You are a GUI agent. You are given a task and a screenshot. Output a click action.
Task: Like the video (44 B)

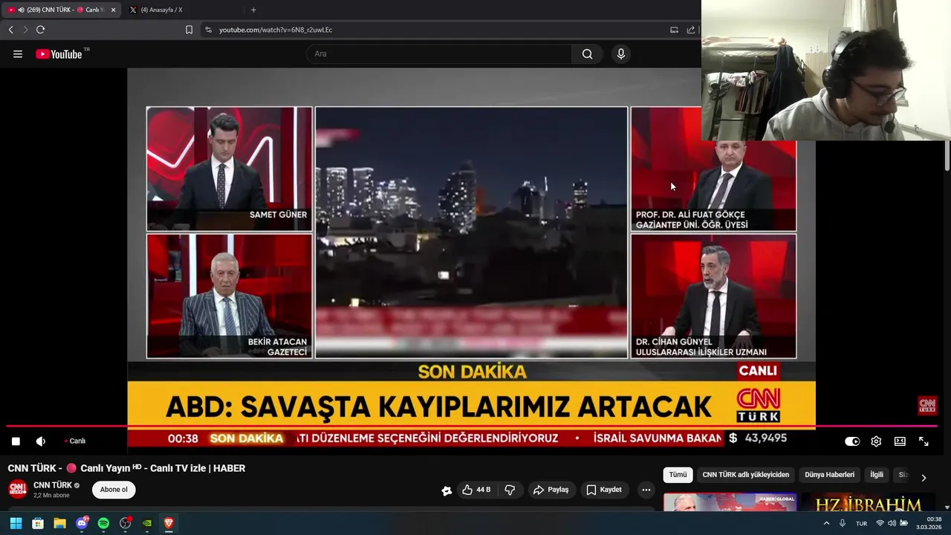(x=476, y=490)
